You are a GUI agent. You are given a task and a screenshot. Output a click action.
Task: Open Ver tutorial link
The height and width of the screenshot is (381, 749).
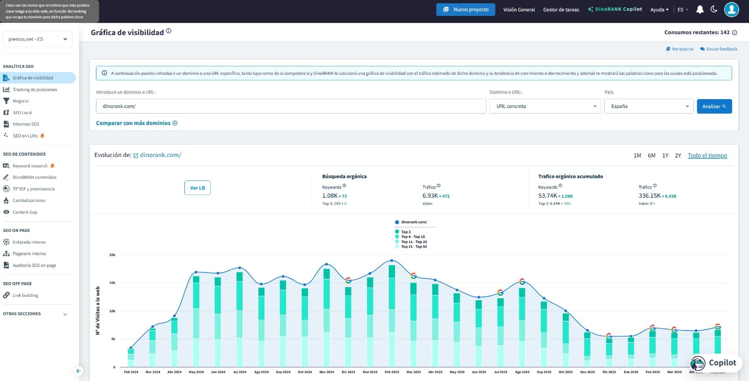click(x=680, y=49)
